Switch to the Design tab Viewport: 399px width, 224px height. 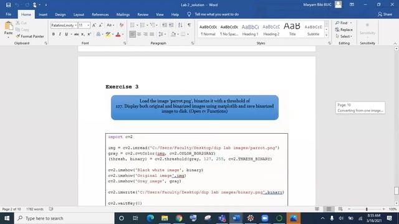point(60,14)
